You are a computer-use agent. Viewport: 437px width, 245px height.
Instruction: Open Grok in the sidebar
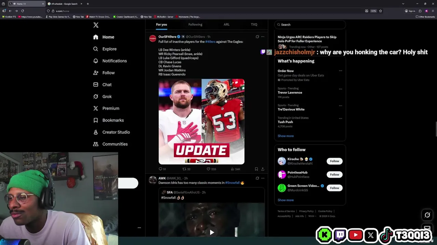point(102,97)
